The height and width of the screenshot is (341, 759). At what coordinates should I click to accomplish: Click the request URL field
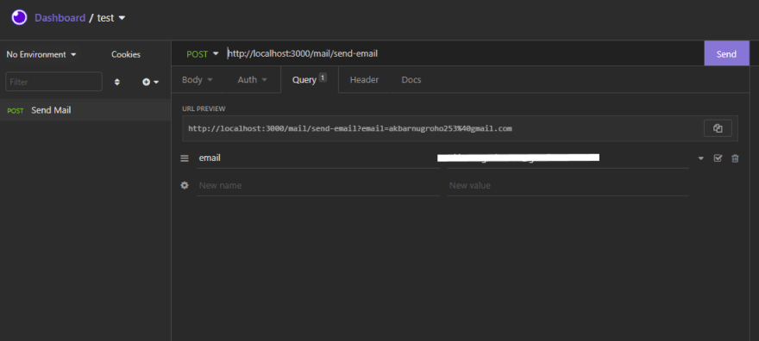click(x=464, y=53)
